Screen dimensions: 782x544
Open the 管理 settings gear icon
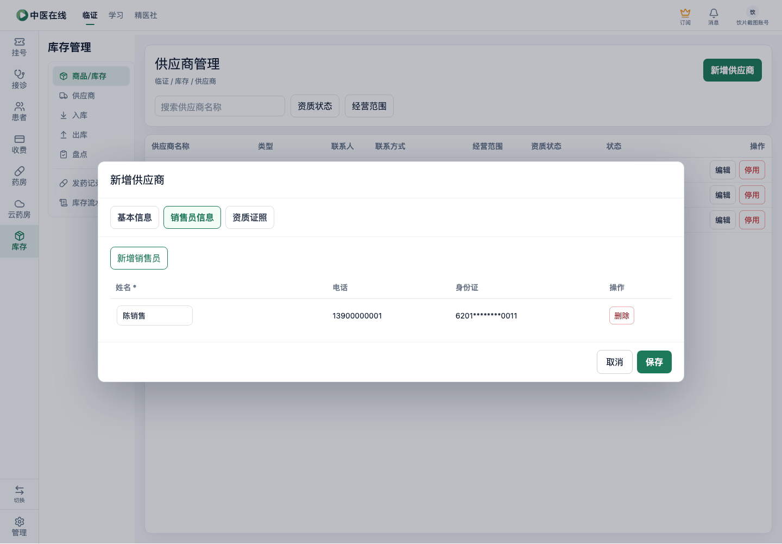(20, 522)
